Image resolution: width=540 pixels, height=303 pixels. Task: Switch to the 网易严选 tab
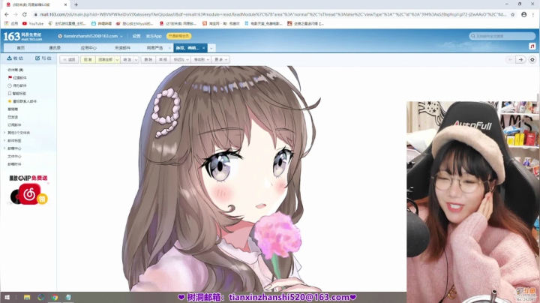tap(154, 48)
